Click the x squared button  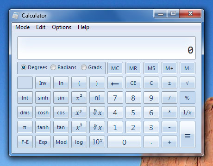[79, 98]
